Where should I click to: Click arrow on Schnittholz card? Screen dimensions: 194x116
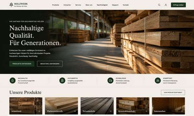click(39, 111)
